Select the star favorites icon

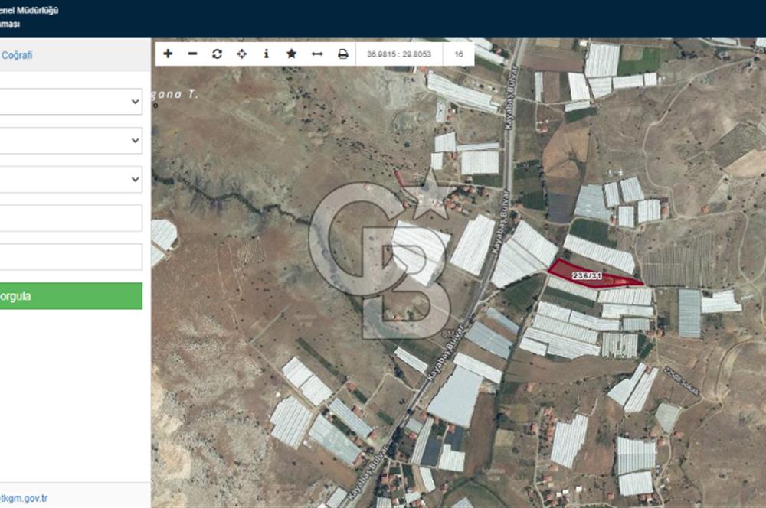292,54
